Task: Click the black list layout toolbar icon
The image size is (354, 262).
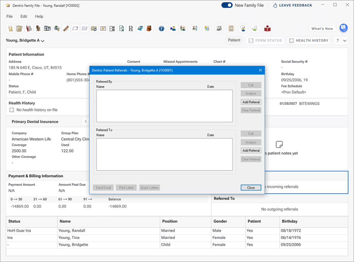Action: click(x=112, y=29)
